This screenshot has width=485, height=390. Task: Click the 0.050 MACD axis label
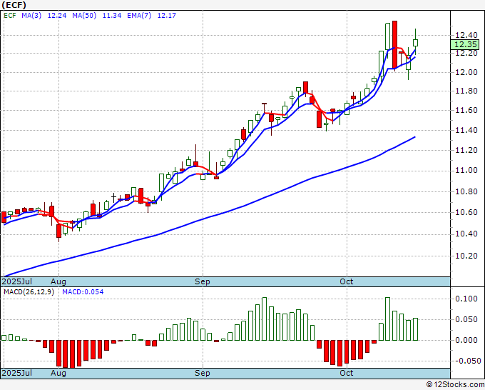466,320
